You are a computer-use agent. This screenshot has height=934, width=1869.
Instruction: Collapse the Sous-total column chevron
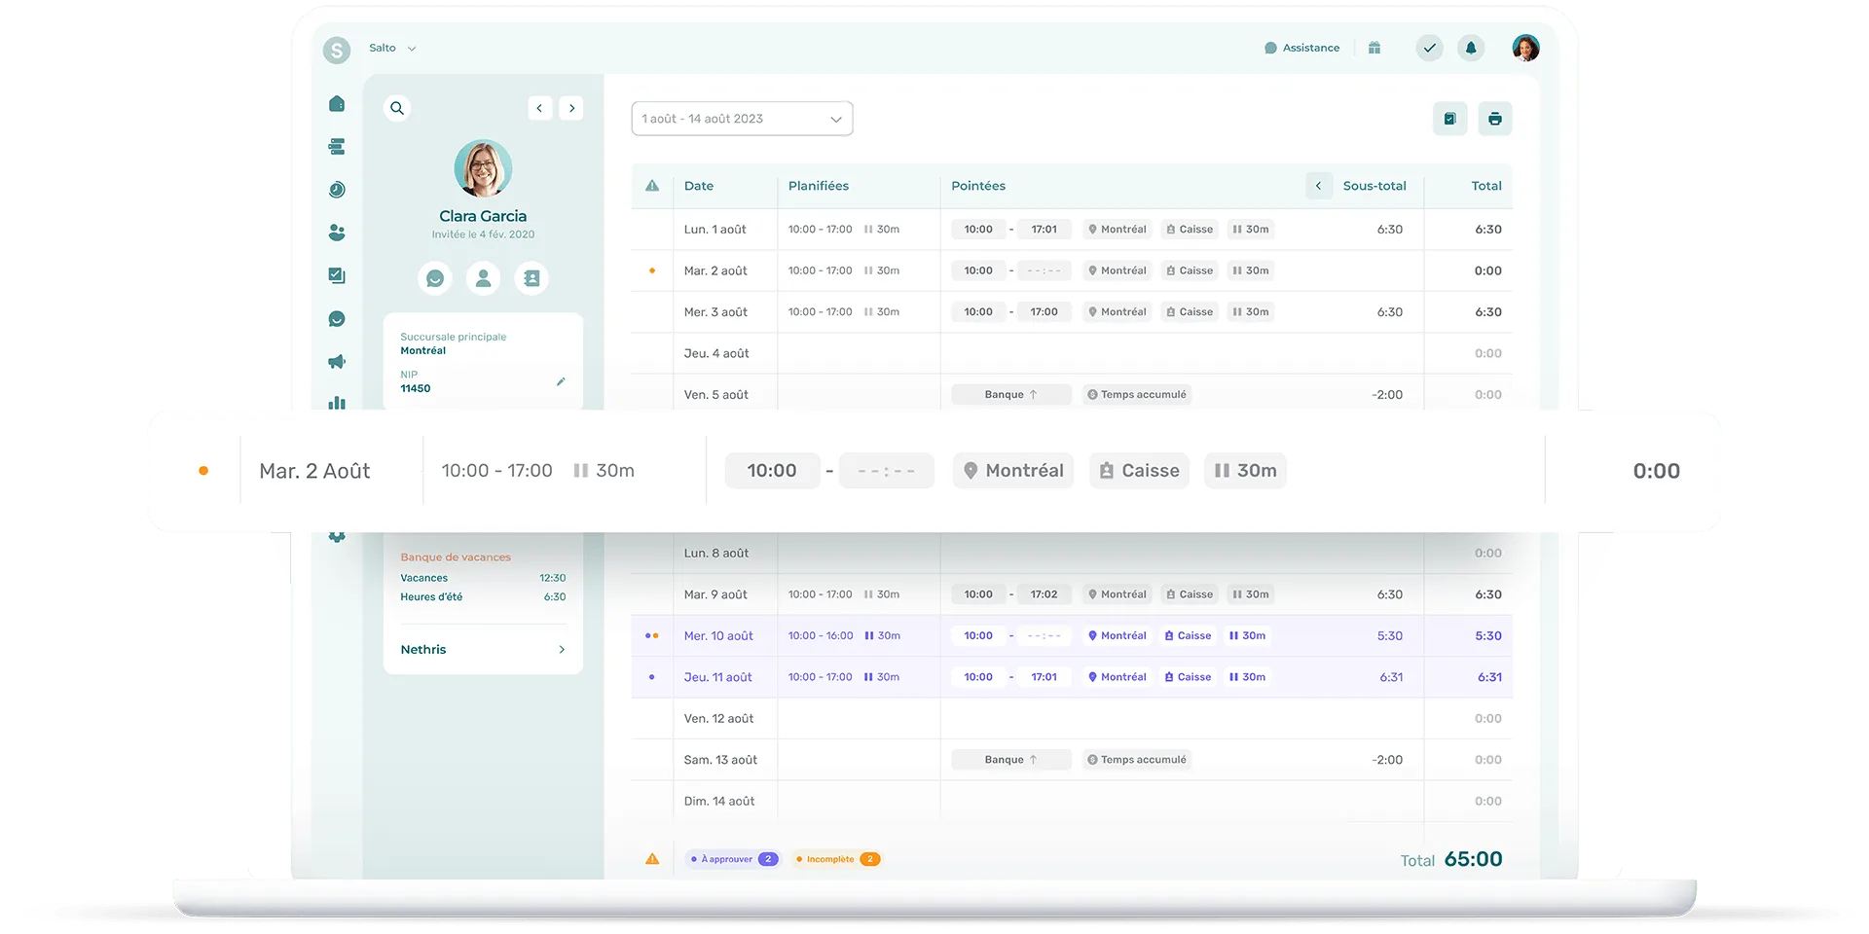(1319, 186)
